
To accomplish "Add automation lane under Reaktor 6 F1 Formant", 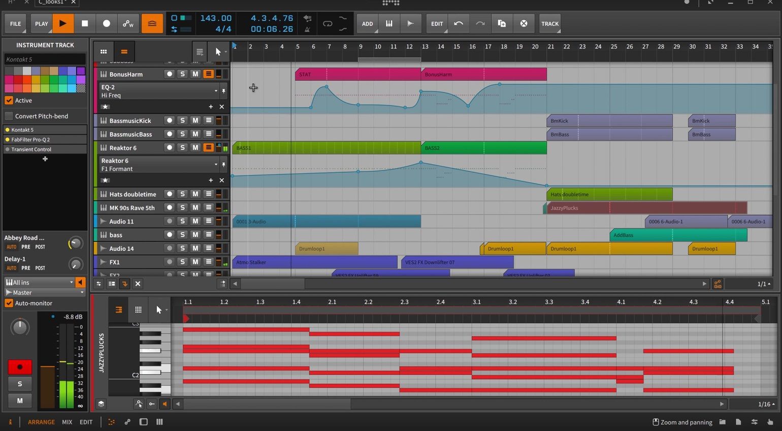I will (211, 180).
